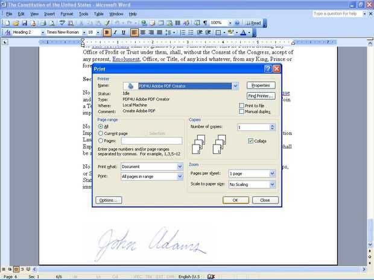Justify the text
The image size is (374, 280).
pyautogui.click(x=159, y=33)
